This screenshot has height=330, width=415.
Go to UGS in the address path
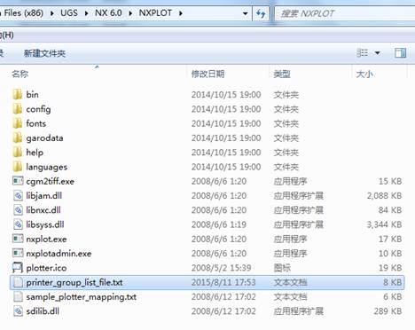click(69, 13)
